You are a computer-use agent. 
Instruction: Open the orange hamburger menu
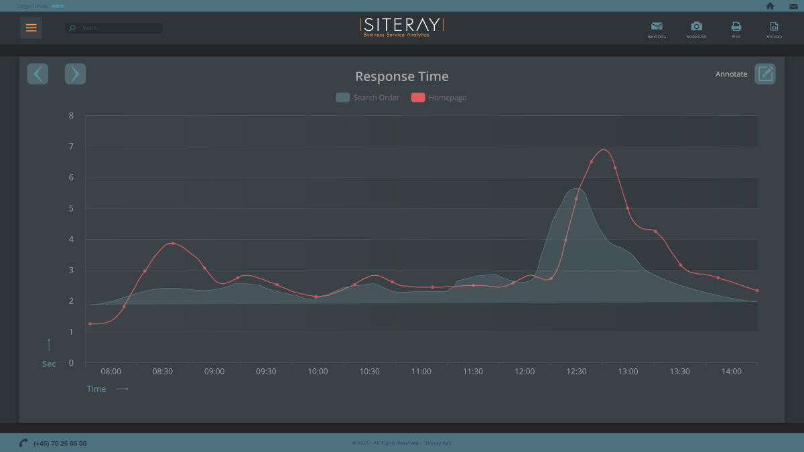click(x=31, y=28)
